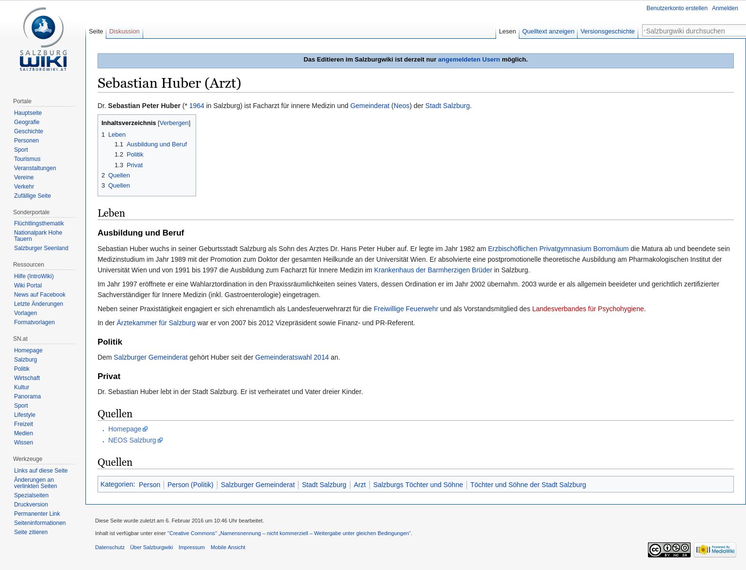Open the Person (Politik) category
The width and height of the screenshot is (746, 570).
point(190,485)
